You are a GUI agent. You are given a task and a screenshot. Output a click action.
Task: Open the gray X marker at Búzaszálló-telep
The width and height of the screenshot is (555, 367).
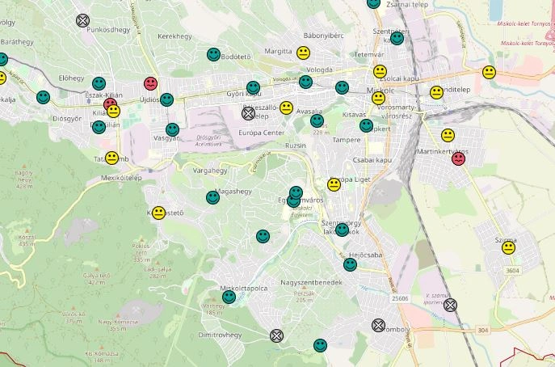[248, 114]
